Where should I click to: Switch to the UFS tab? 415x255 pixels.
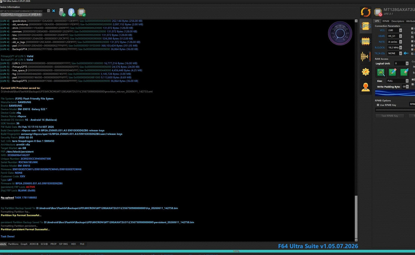[x=377, y=21]
